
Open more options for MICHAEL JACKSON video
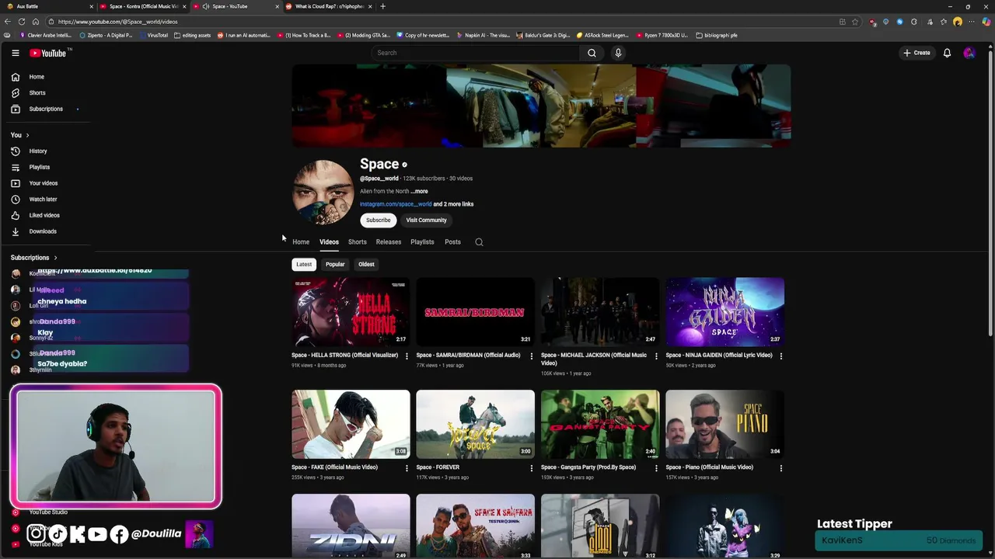tap(656, 356)
